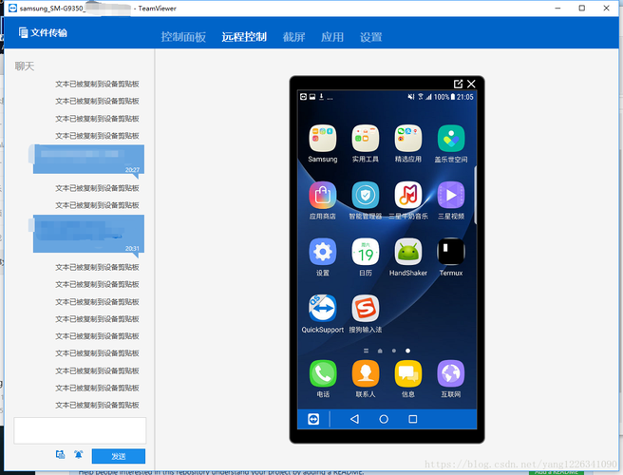The height and width of the screenshot is (475, 623).
Task: Open the 电话 phone app
Action: tap(323, 373)
